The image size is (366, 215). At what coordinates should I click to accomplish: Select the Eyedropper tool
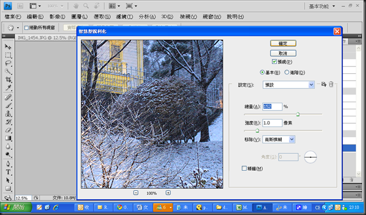[8, 88]
